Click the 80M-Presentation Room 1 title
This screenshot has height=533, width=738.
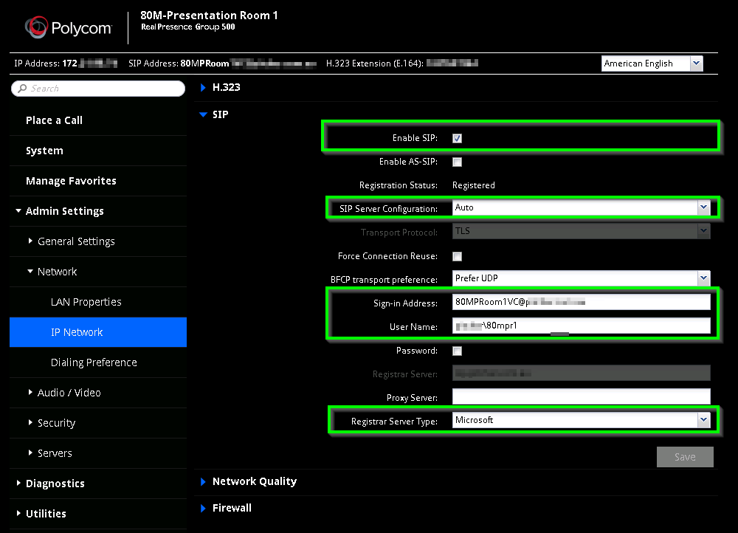[209, 16]
